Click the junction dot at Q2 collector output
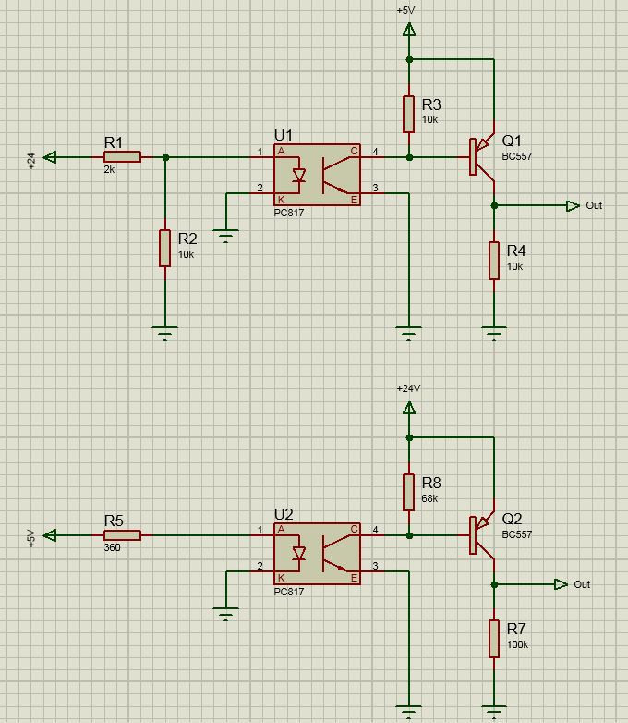This screenshot has width=628, height=723. [494, 584]
